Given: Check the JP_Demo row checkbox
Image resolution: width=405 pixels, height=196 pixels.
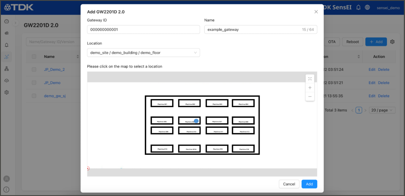Looking at the screenshot, I should (x=34, y=83).
